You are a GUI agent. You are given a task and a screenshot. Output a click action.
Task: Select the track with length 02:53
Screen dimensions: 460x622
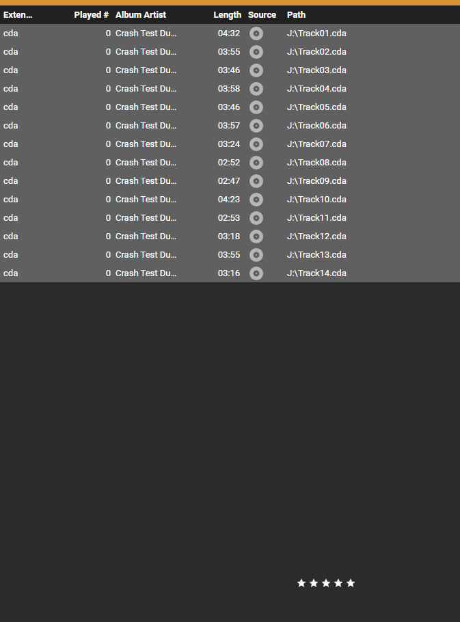coord(230,218)
